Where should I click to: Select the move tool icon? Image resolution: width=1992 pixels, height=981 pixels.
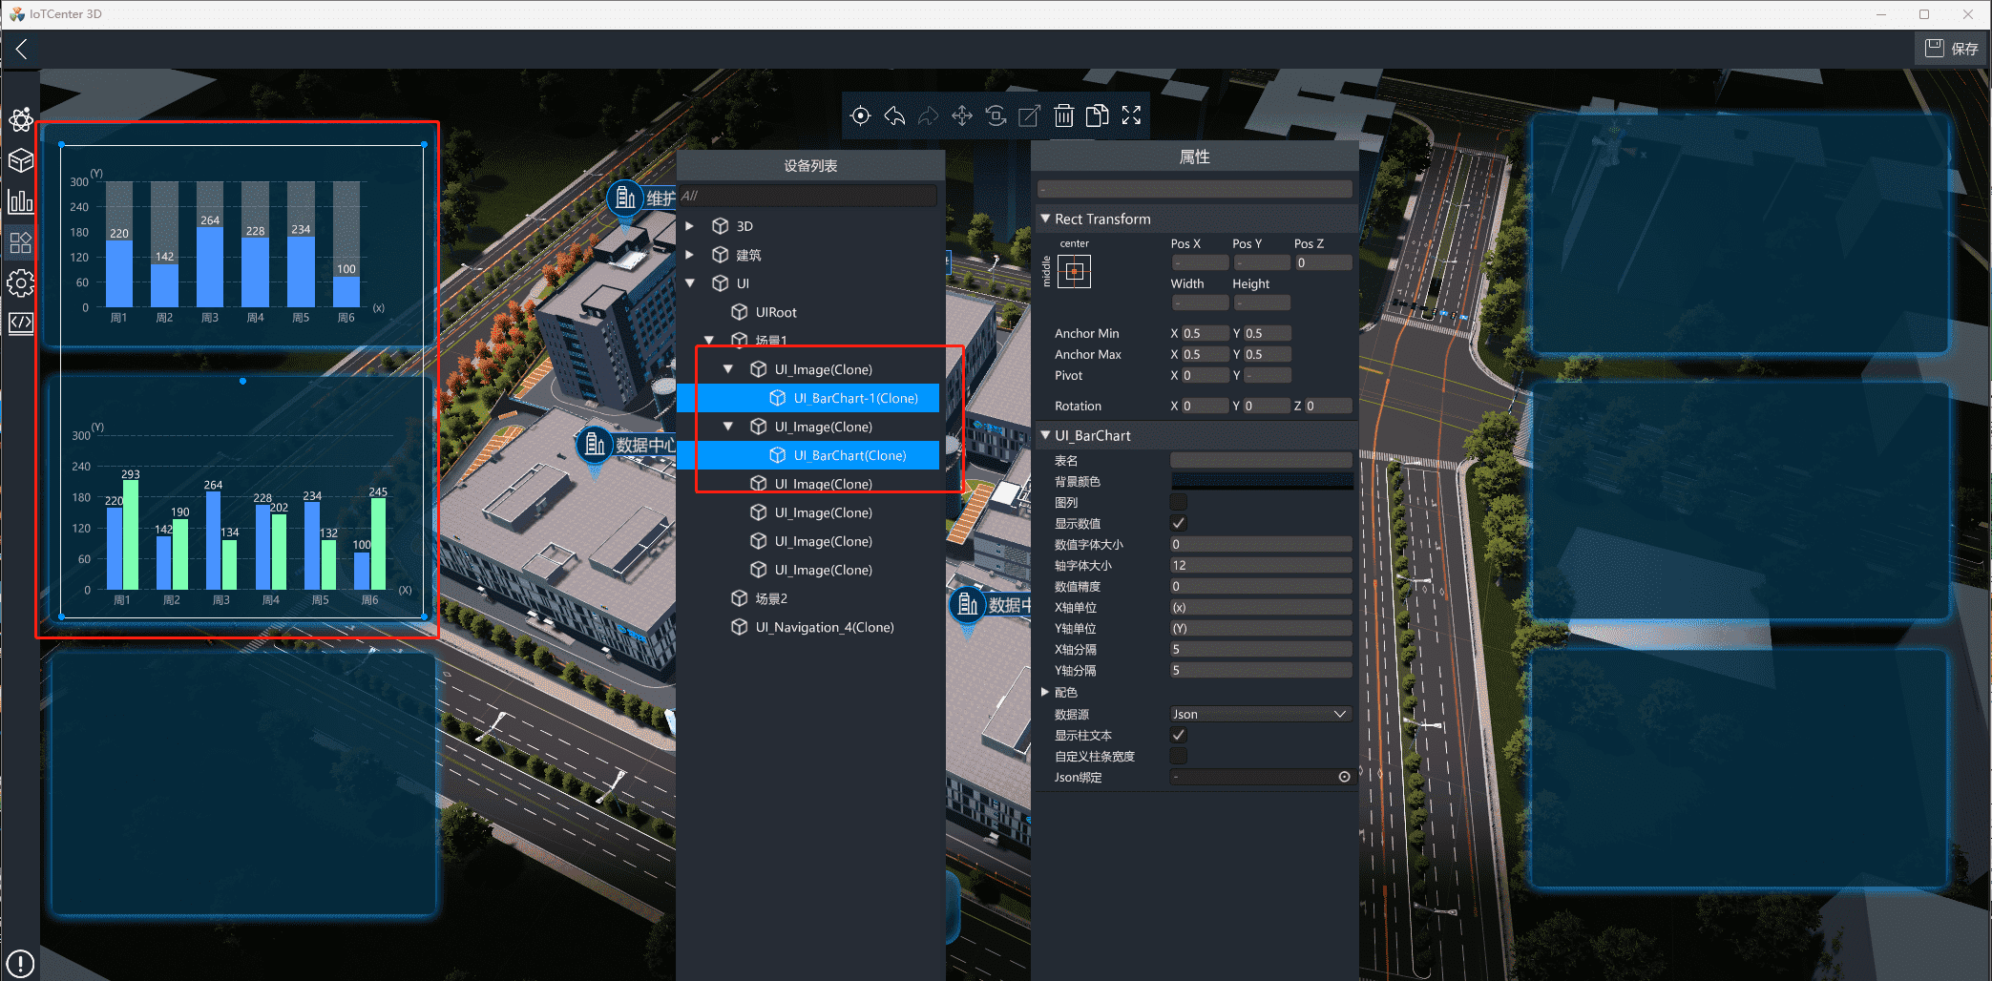[x=962, y=116]
